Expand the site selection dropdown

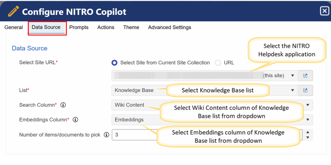(x=292, y=75)
